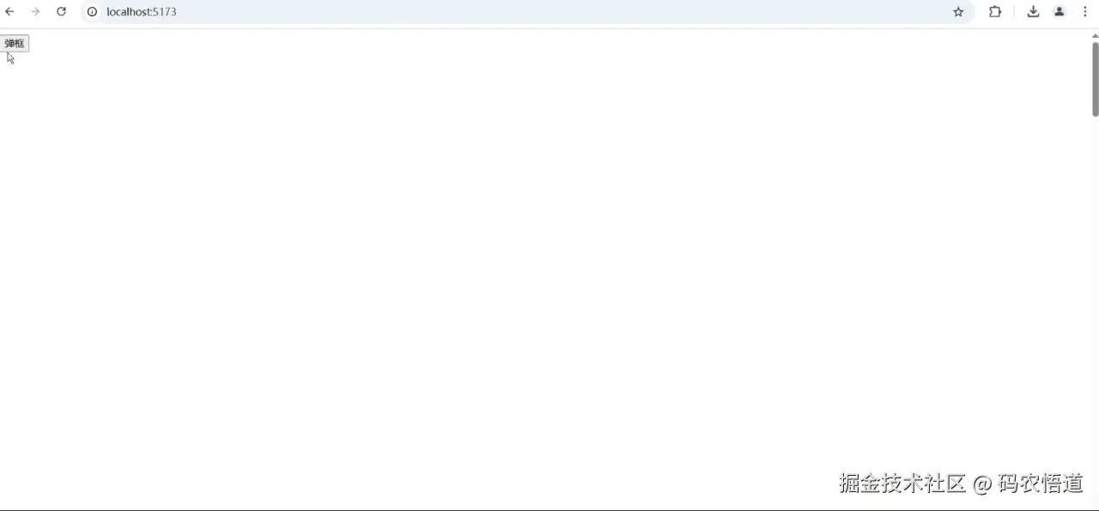Image resolution: width=1099 pixels, height=511 pixels.
Task: Open the user profile icon
Action: point(1060,12)
